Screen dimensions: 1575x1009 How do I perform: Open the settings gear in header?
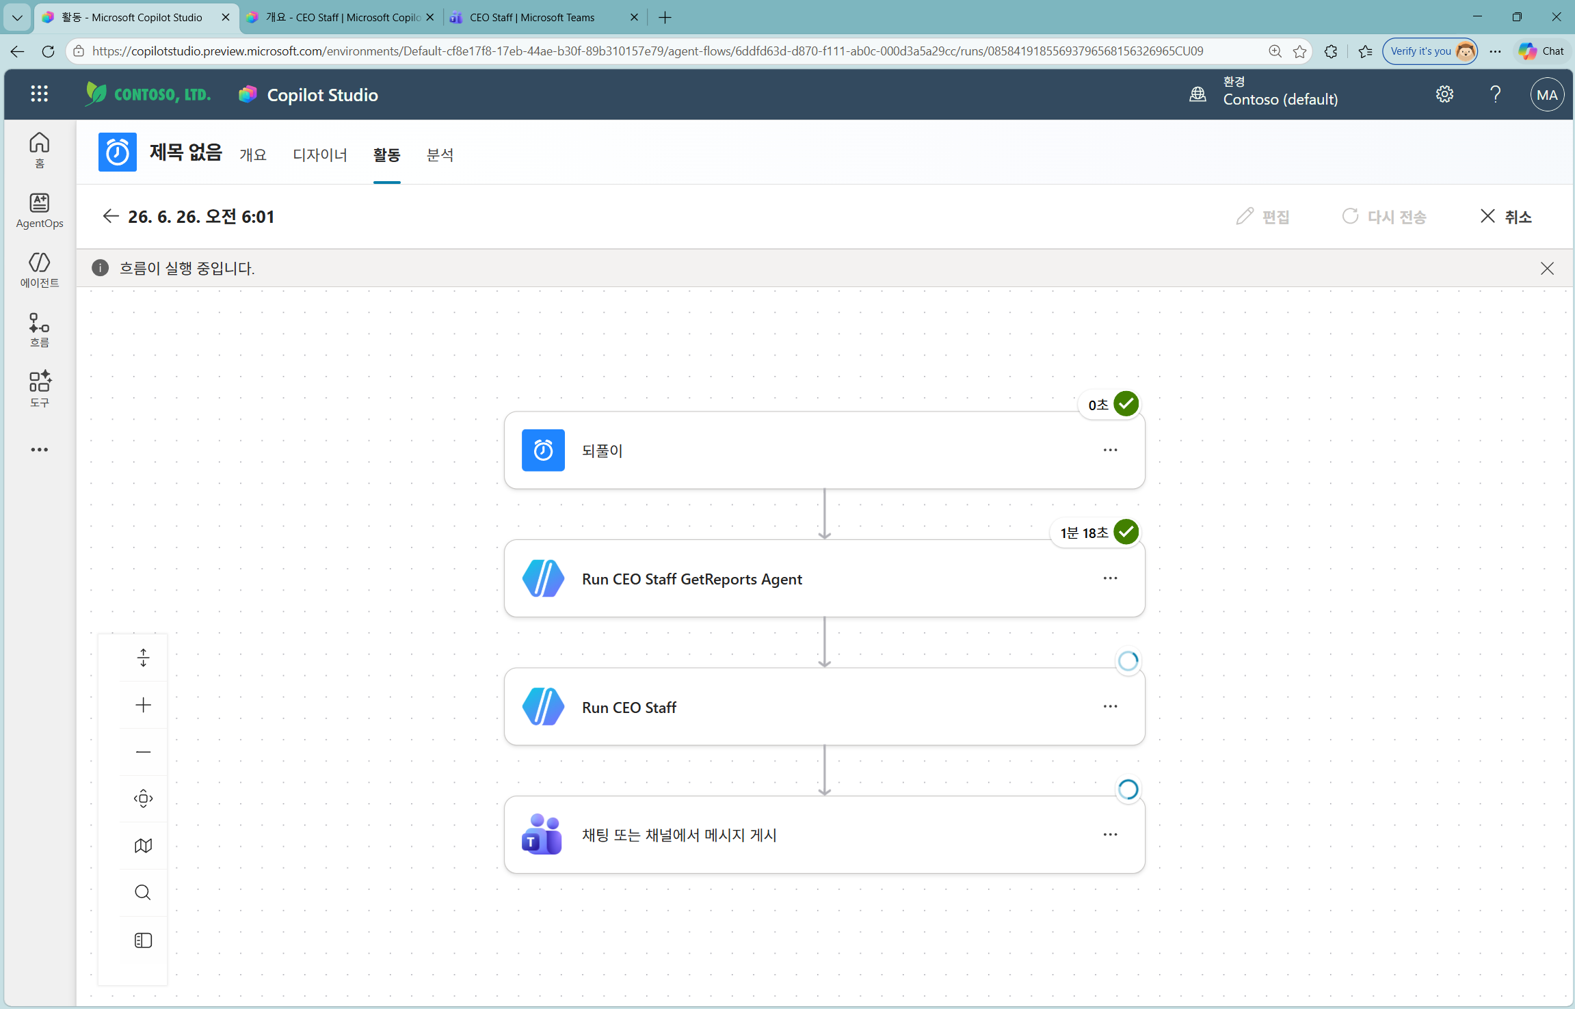[x=1444, y=94]
